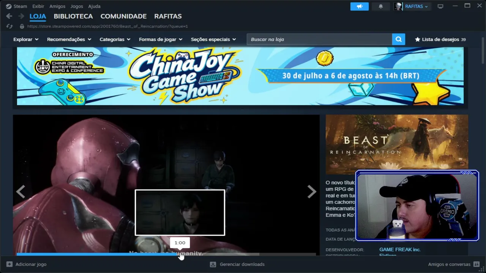
Task: Show next media with right arrow
Action: 312,192
